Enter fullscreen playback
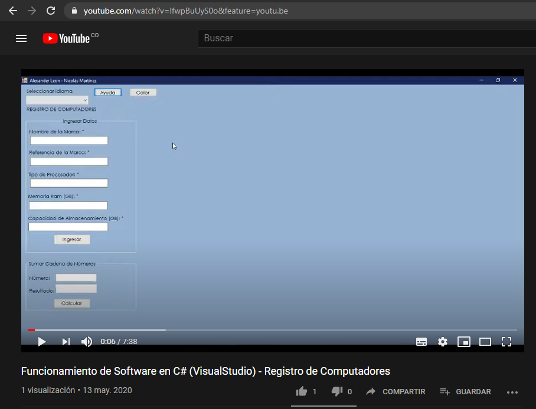536x409 pixels. [506, 341]
